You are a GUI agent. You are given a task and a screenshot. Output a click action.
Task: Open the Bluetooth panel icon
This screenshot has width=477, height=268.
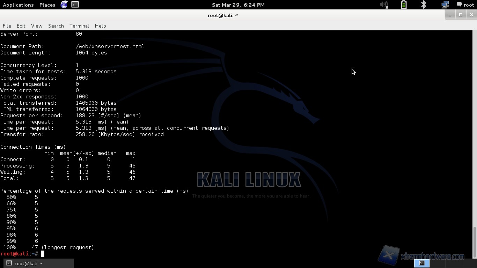click(424, 5)
